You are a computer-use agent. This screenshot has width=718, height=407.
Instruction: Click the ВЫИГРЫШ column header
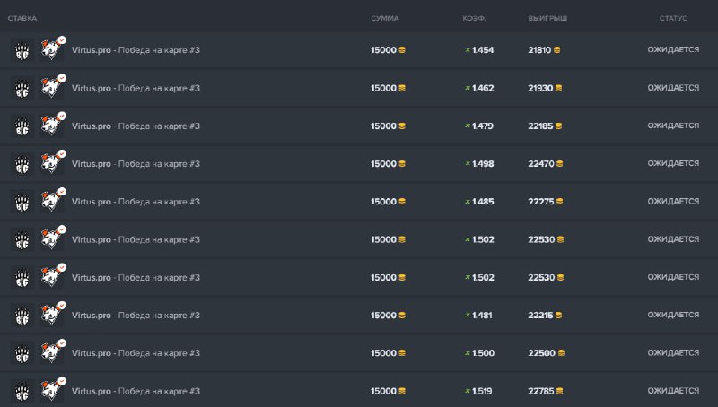click(547, 18)
